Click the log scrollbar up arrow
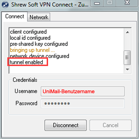139x139 pixels. click(x=128, y=32)
